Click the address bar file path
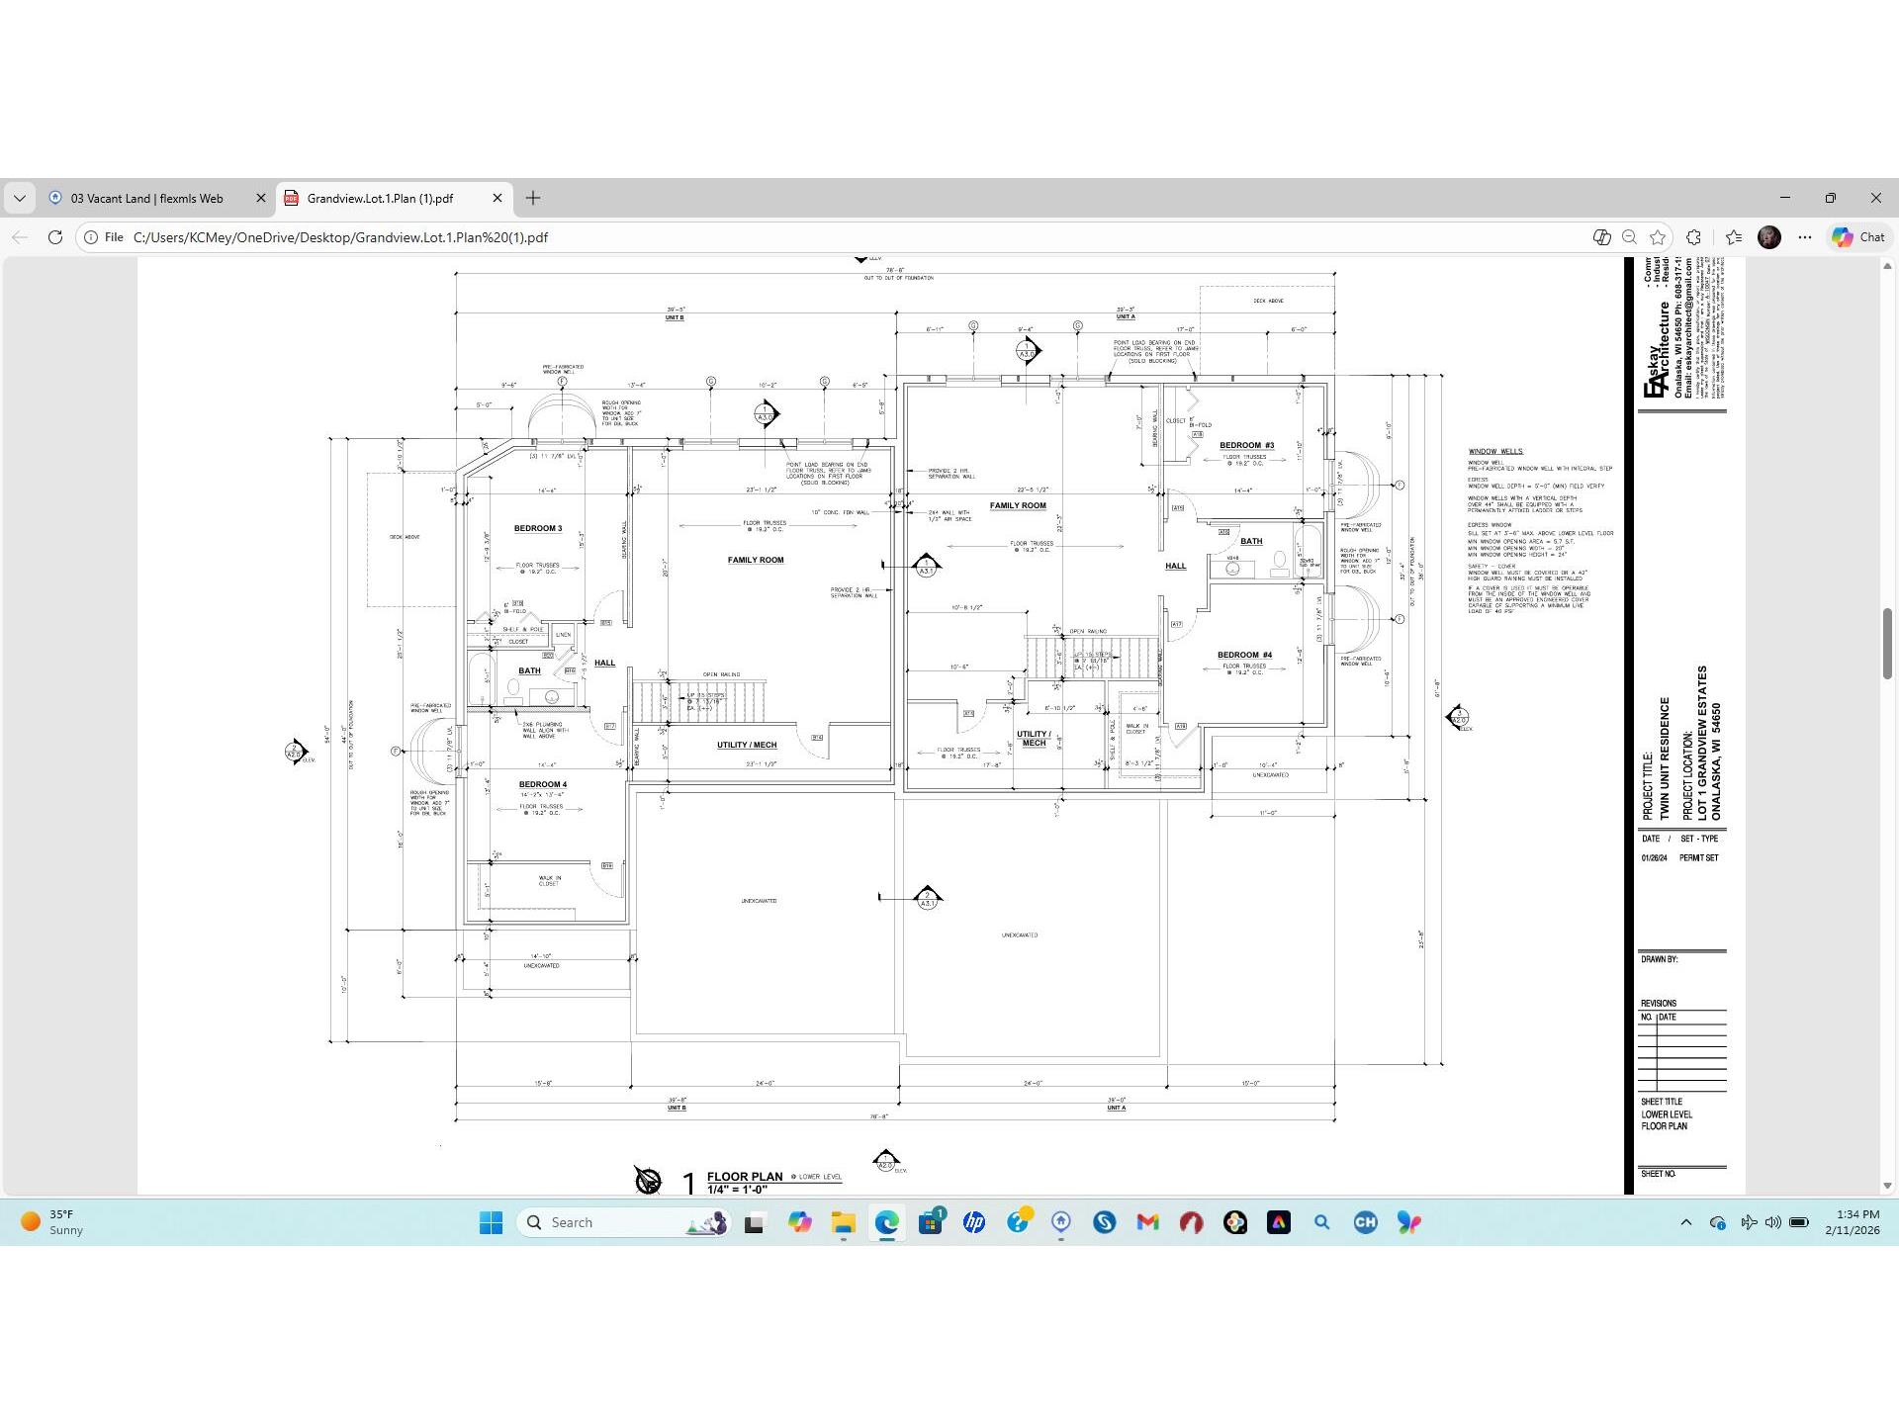This screenshot has width=1899, height=1424. 340,237
